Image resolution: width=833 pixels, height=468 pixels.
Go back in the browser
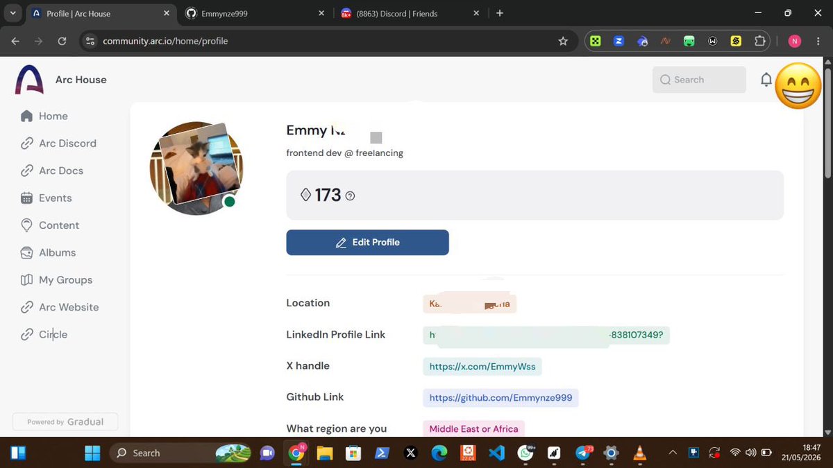pyautogui.click(x=15, y=41)
